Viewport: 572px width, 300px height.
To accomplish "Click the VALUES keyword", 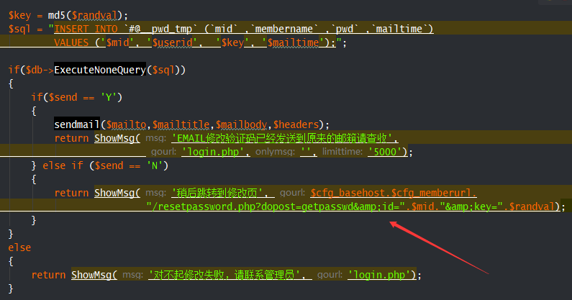I will [x=71, y=42].
